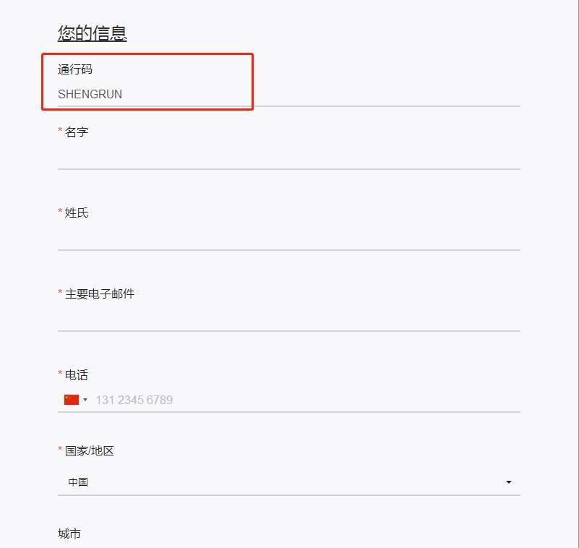Viewport: 579px width, 548px height.
Task: Click the 城市 label at the bottom
Action: (x=69, y=534)
